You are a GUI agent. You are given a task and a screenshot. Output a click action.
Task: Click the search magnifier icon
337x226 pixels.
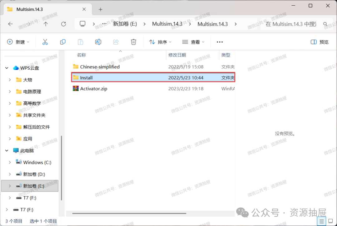[x=325, y=24]
